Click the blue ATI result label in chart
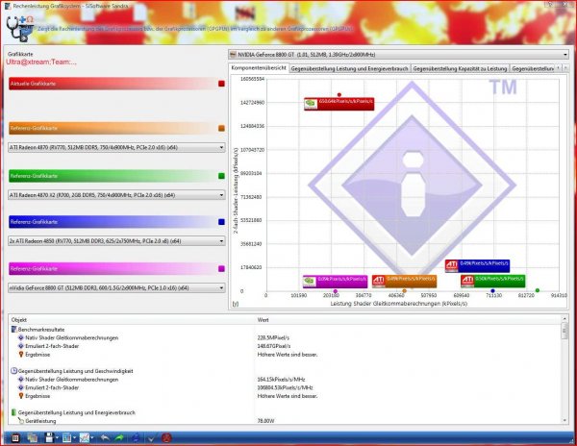 click(x=477, y=266)
